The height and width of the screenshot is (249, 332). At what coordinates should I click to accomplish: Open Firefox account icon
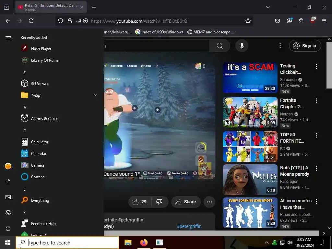289,21
